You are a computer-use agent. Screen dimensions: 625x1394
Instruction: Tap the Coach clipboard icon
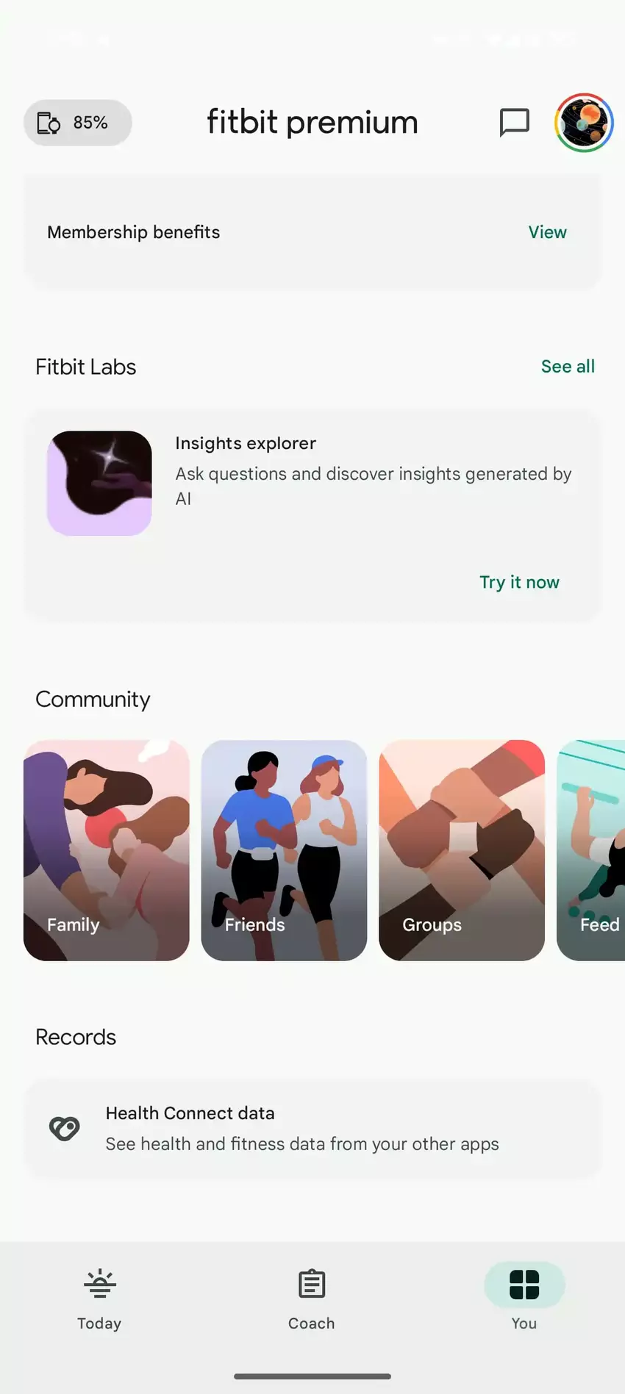point(312,1284)
